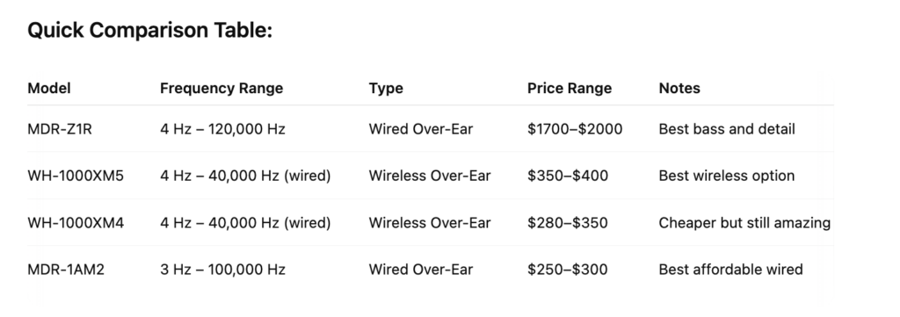Click the 3 Hz – 100,000 Hz cell
This screenshot has height=317, width=900.
click(x=222, y=270)
